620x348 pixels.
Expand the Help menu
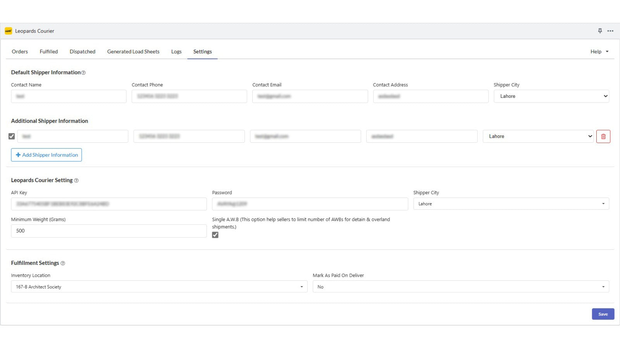point(599,52)
